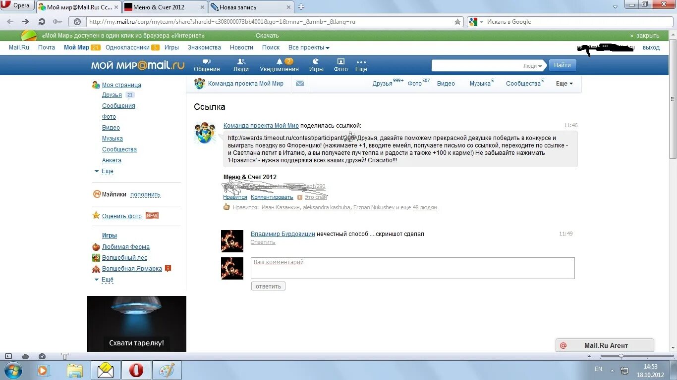Open Игры in blue header

316,65
